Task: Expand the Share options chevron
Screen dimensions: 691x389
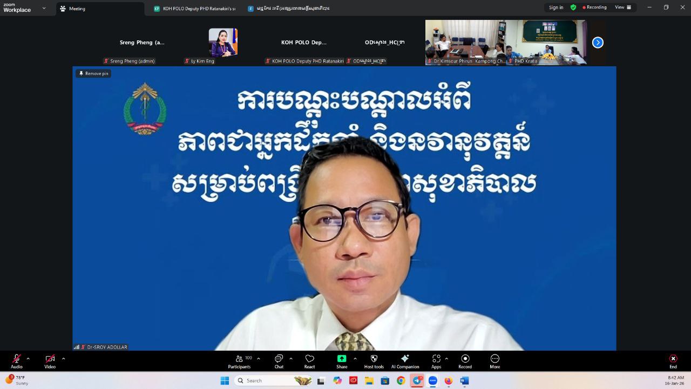Action: (x=355, y=358)
